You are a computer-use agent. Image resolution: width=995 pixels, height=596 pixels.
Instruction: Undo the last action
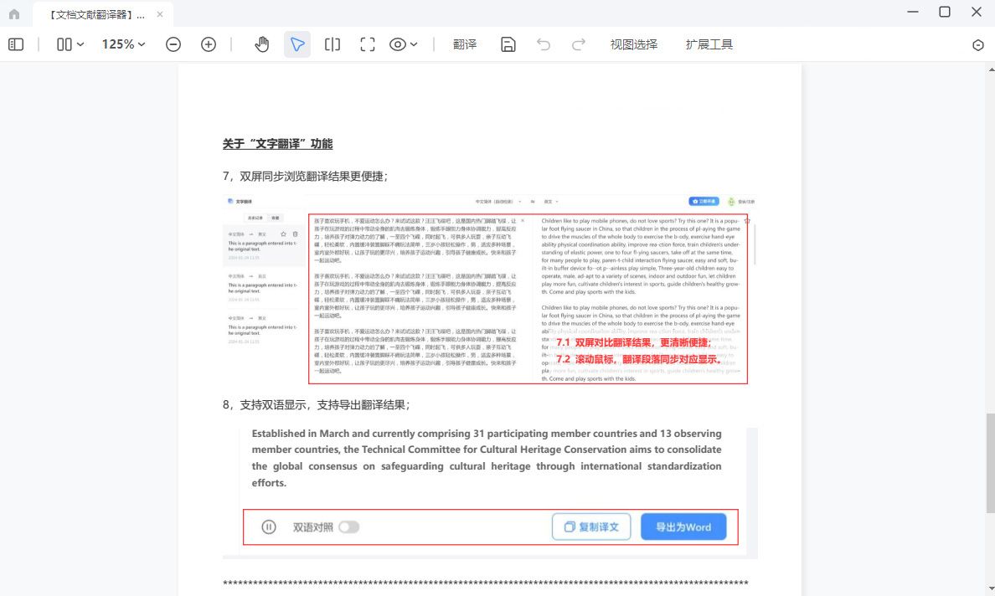(544, 44)
